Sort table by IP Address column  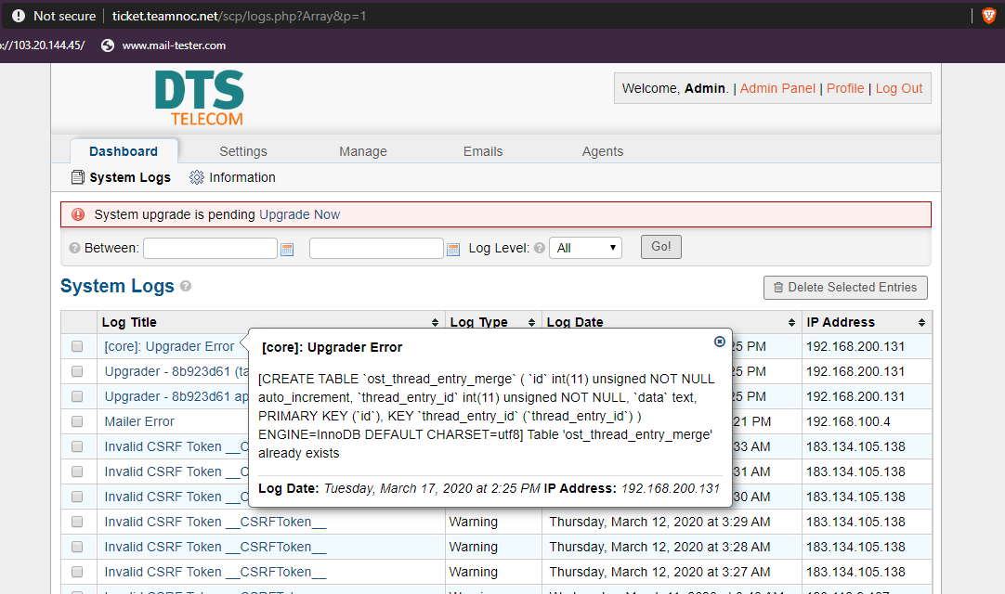click(x=866, y=322)
